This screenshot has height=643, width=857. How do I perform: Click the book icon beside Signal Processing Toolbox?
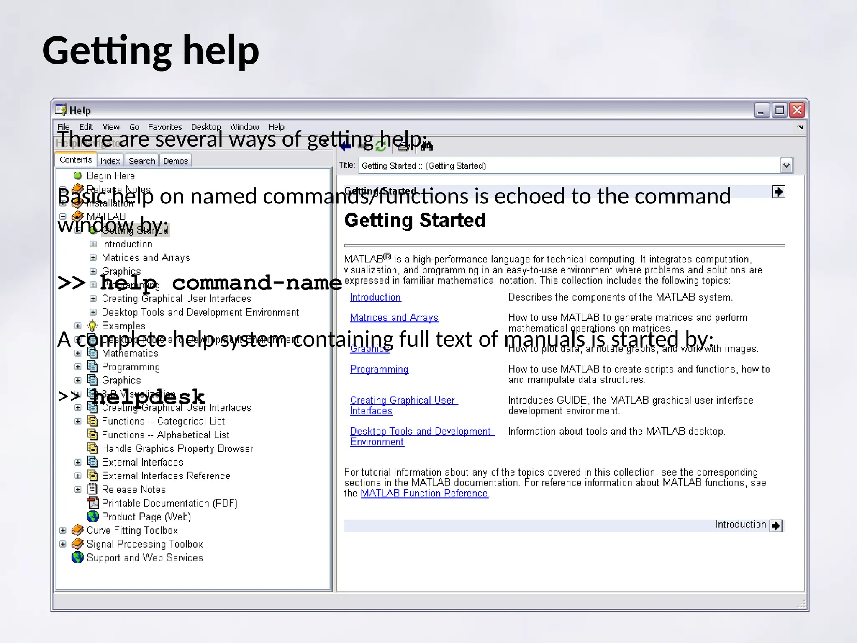click(77, 544)
